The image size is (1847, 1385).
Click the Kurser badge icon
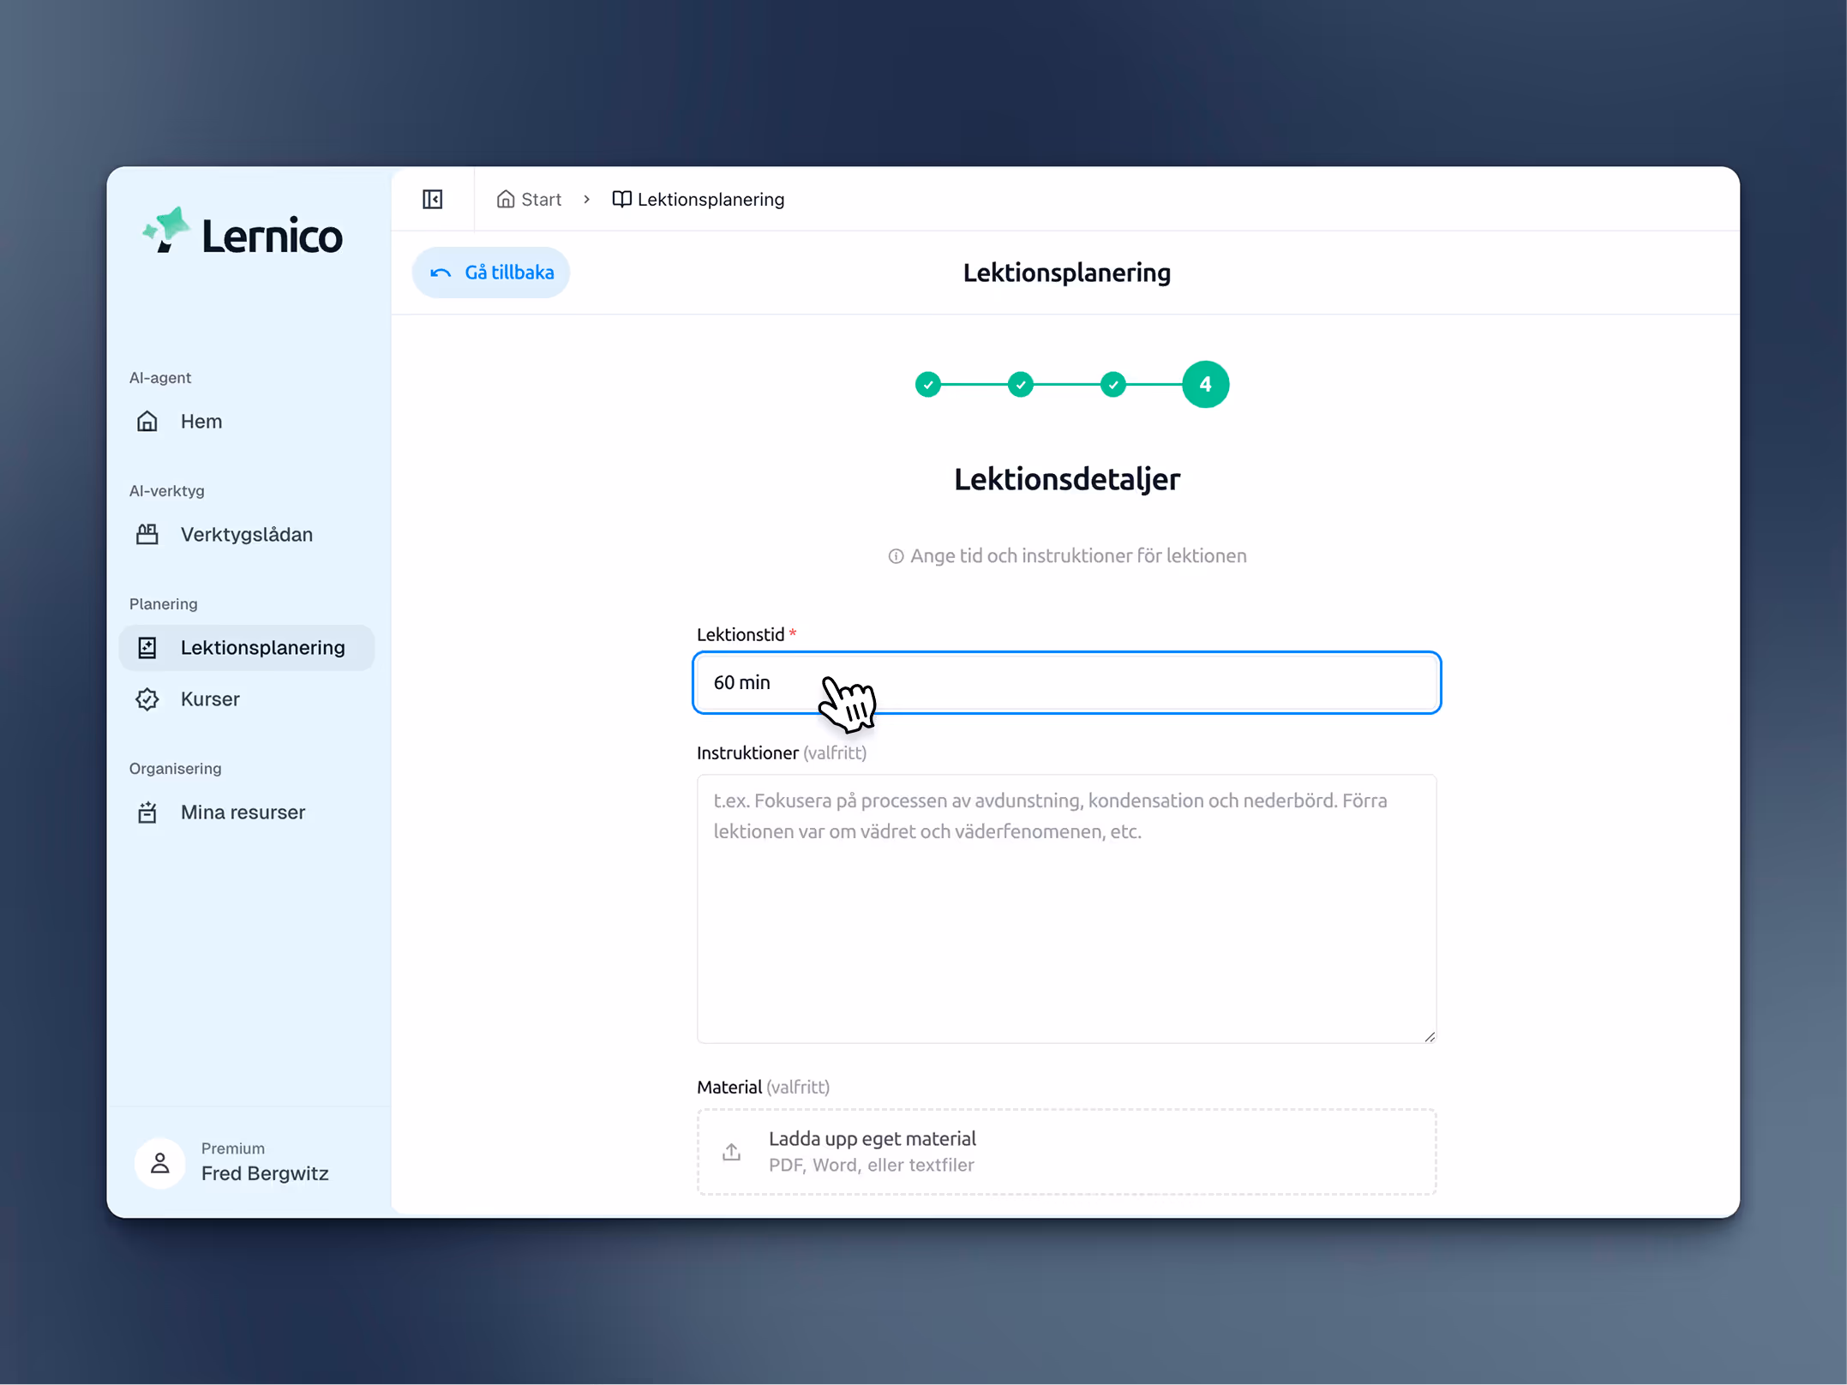147,698
